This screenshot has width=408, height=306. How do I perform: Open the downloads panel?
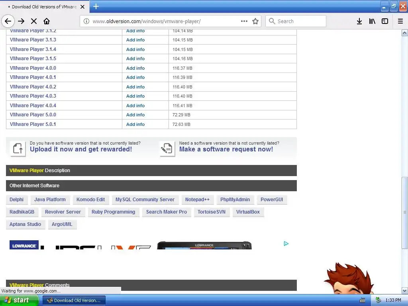(x=359, y=21)
